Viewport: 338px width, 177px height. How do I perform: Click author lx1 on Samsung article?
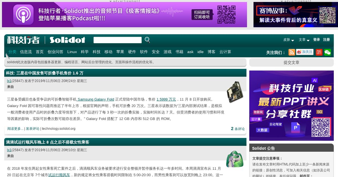click(x=9, y=81)
